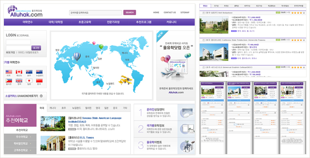Click the star rating of ELS Universal English College
This screenshot has width=310, height=158.
[x=298, y=67]
